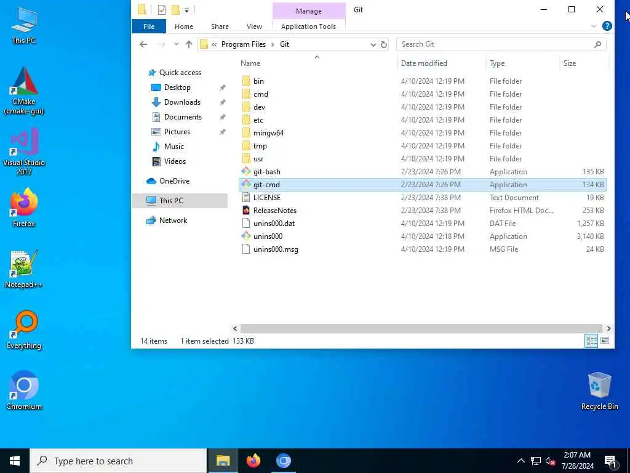The image size is (630, 473).
Task: Open the notification center
Action: [611, 461]
